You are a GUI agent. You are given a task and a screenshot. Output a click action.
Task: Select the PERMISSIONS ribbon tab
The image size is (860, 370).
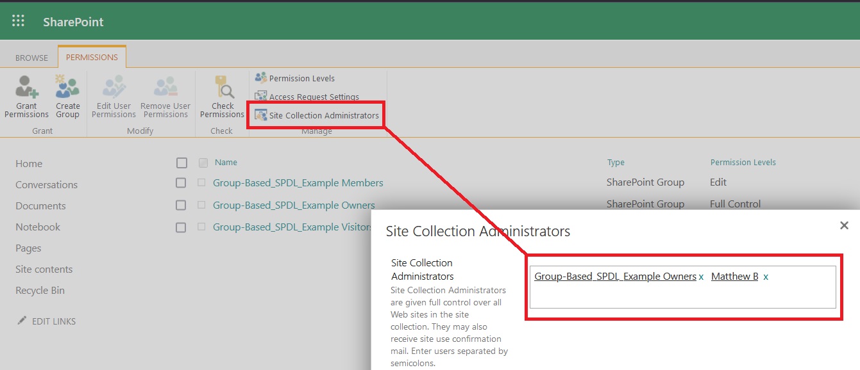click(x=92, y=57)
